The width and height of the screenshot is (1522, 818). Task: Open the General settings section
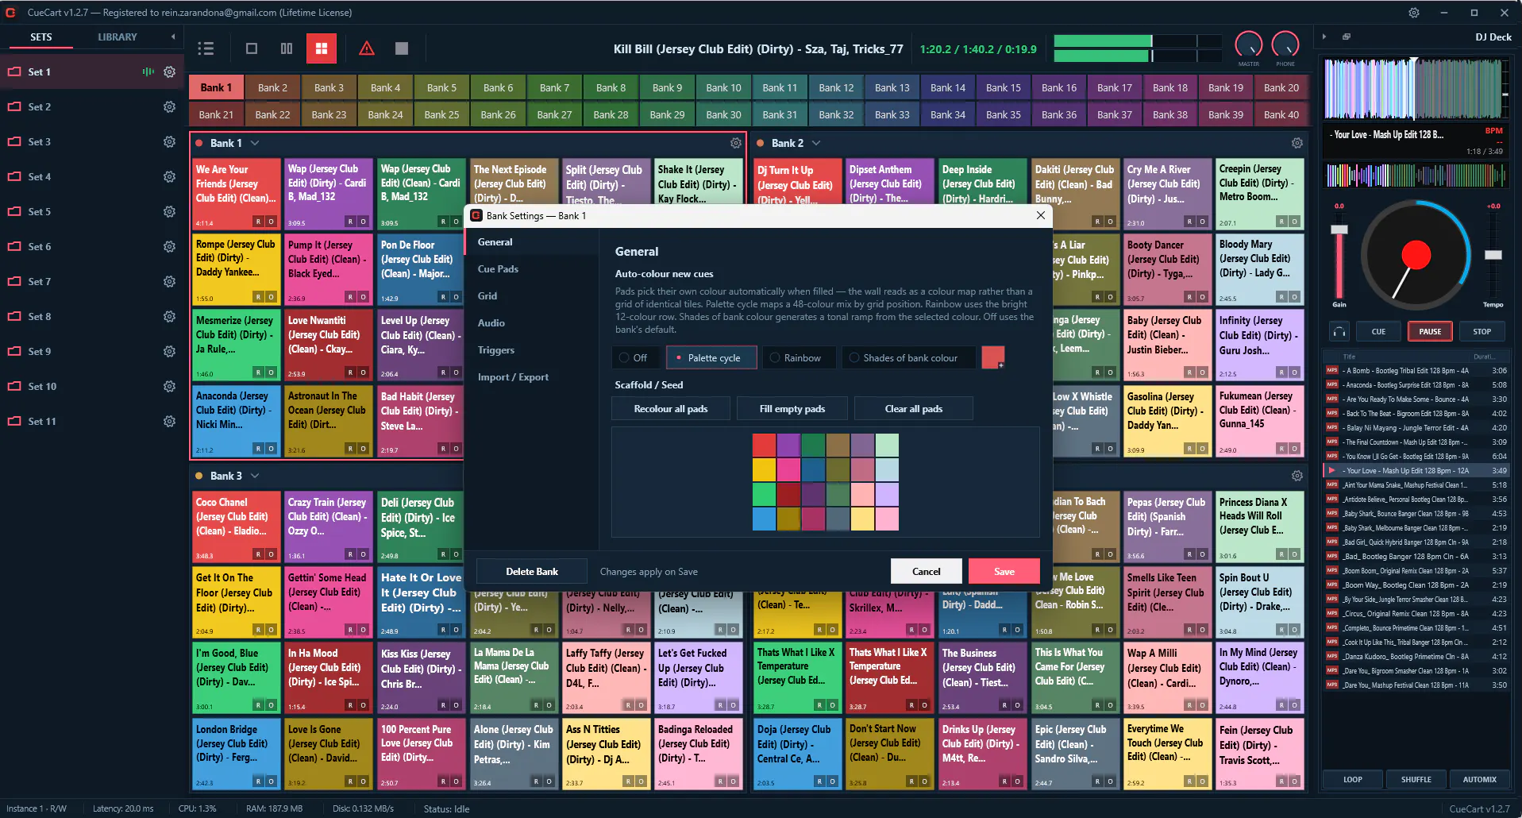coord(531,242)
